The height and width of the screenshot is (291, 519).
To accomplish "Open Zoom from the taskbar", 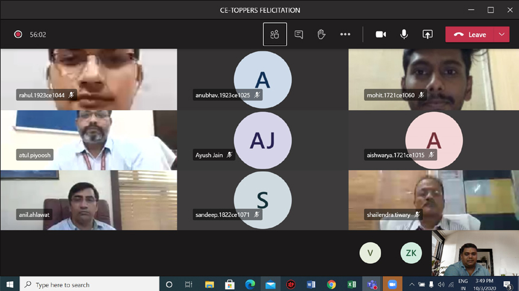I will [392, 284].
